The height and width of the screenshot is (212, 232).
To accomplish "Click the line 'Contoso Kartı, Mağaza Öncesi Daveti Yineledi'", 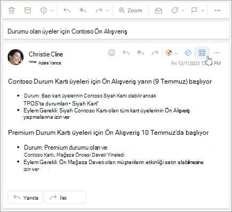I will pos(74,155).
